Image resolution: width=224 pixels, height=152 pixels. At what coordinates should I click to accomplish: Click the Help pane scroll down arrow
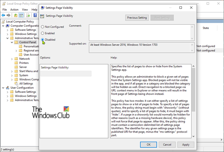193,136
